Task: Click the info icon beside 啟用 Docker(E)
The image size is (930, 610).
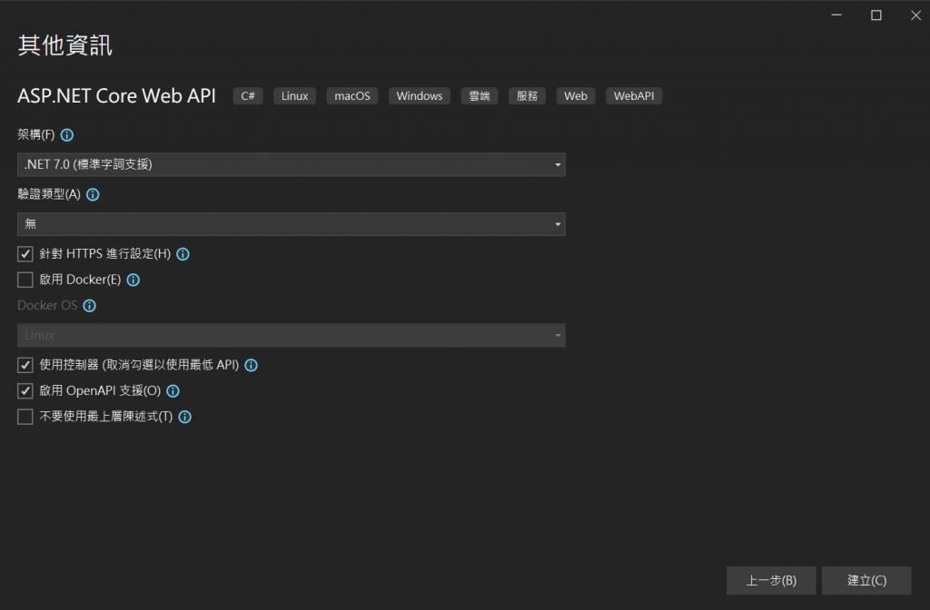Action: click(x=134, y=280)
